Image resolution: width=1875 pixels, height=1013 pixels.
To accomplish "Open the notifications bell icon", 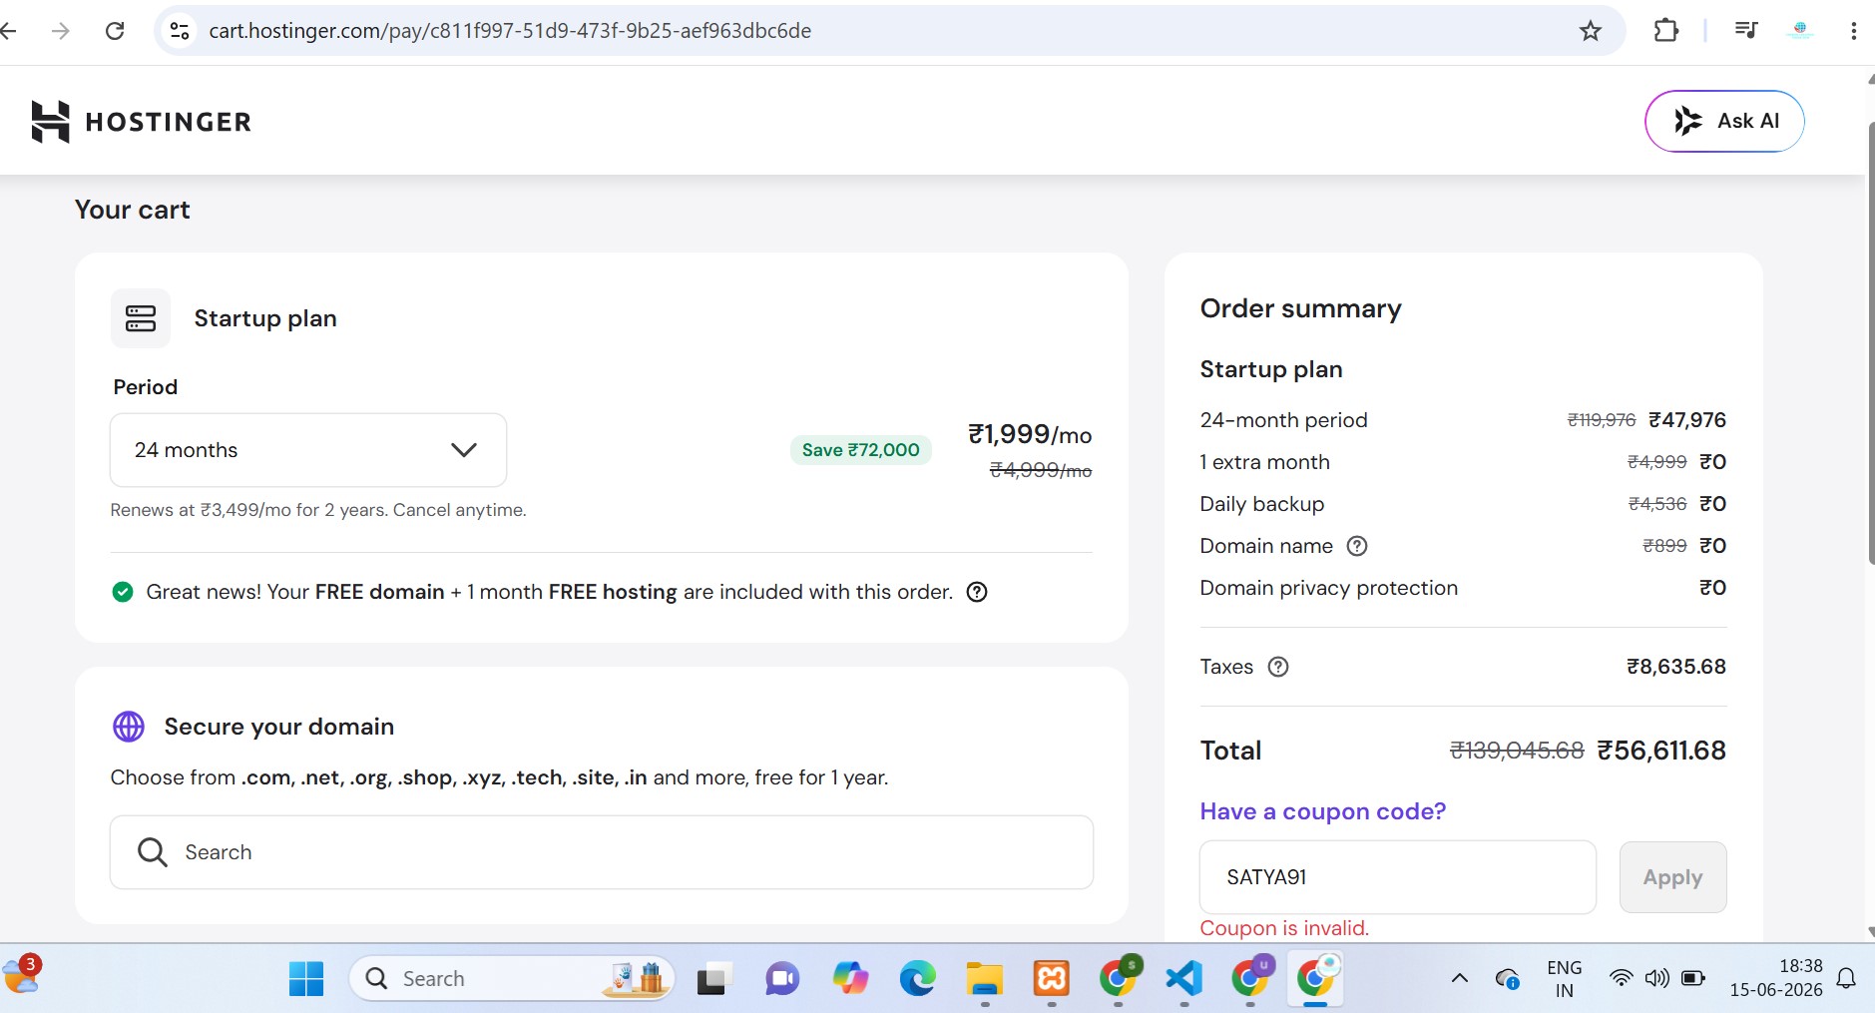I will pos(1847,978).
